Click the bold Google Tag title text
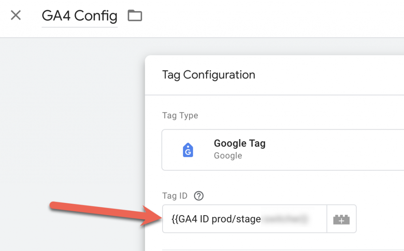 (239, 143)
